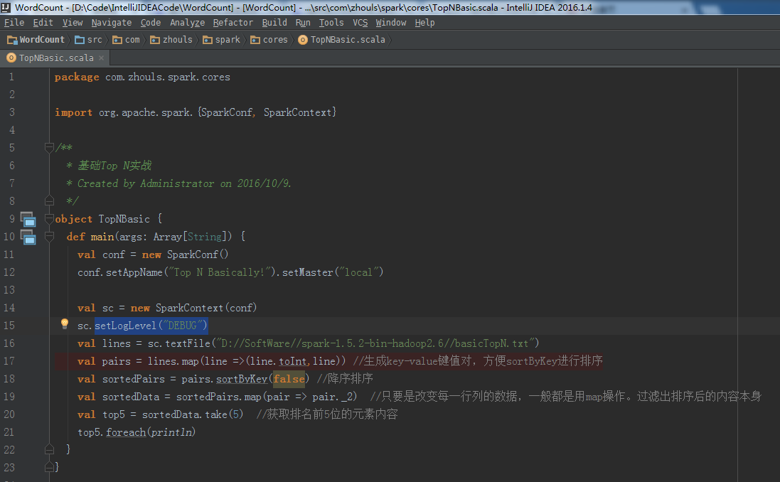Open the Navigate menu
The width and height of the screenshot is (780, 482).
point(112,22)
